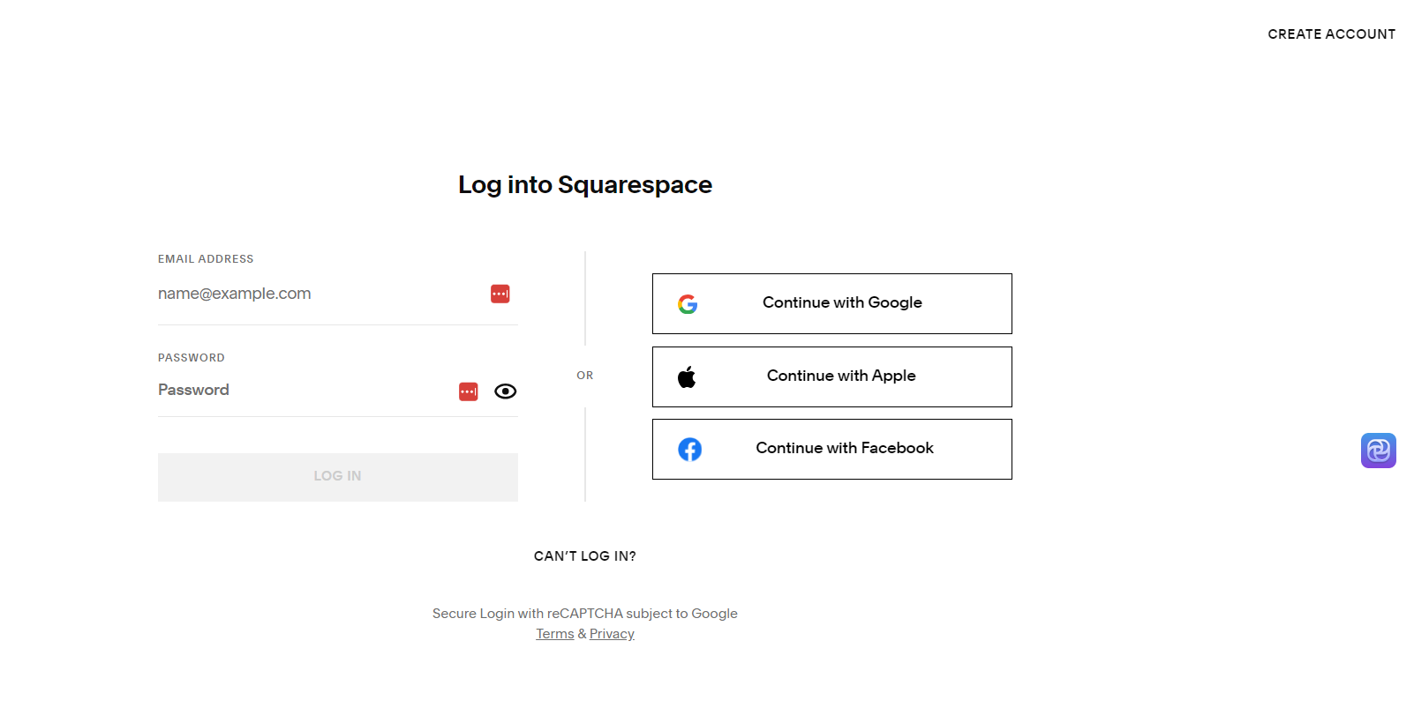Open the Google Privacy link

612,634
